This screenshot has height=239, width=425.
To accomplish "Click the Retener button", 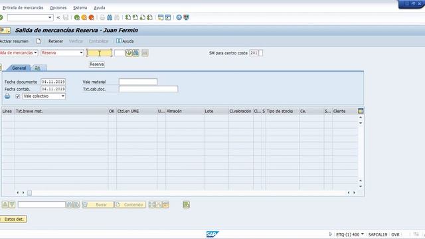I will click(x=56, y=41).
